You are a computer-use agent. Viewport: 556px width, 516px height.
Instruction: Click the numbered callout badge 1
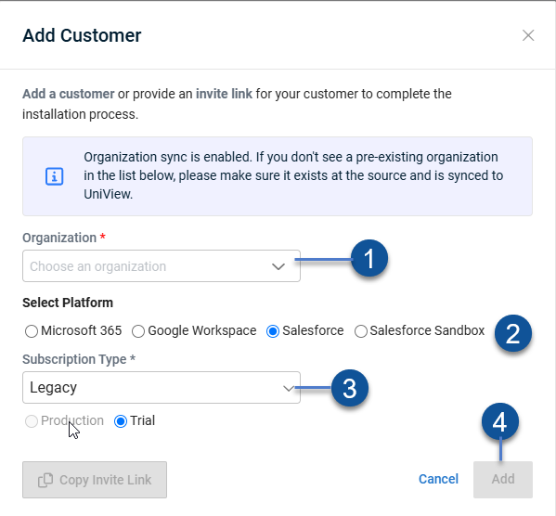pyautogui.click(x=369, y=258)
